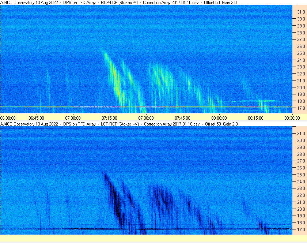Click the 22.0 frequency label on lower spectrogram
This screenshot has height=243, width=307.
pyautogui.click(x=301, y=195)
